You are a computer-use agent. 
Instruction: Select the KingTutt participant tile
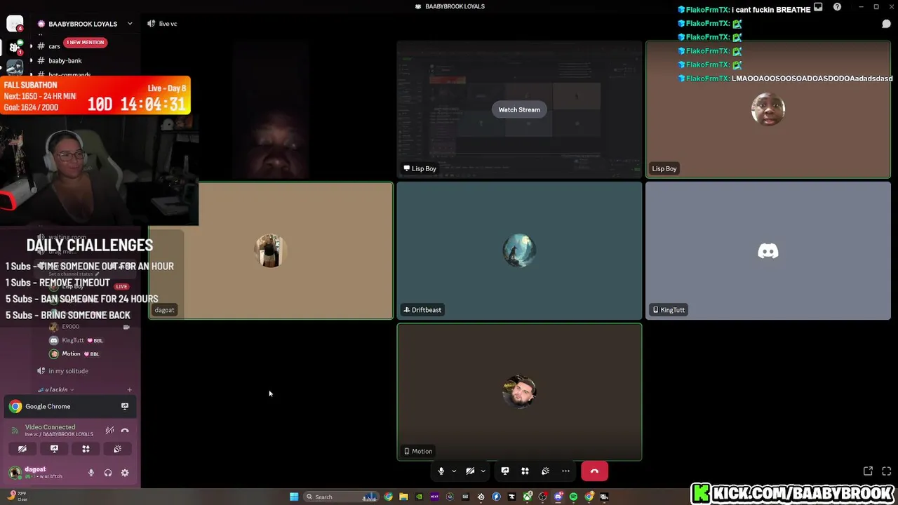pos(768,250)
